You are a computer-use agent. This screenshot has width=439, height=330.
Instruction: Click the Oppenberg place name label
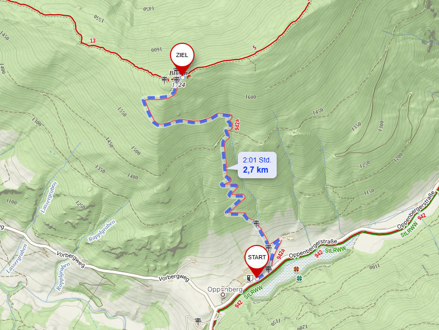click(225, 289)
